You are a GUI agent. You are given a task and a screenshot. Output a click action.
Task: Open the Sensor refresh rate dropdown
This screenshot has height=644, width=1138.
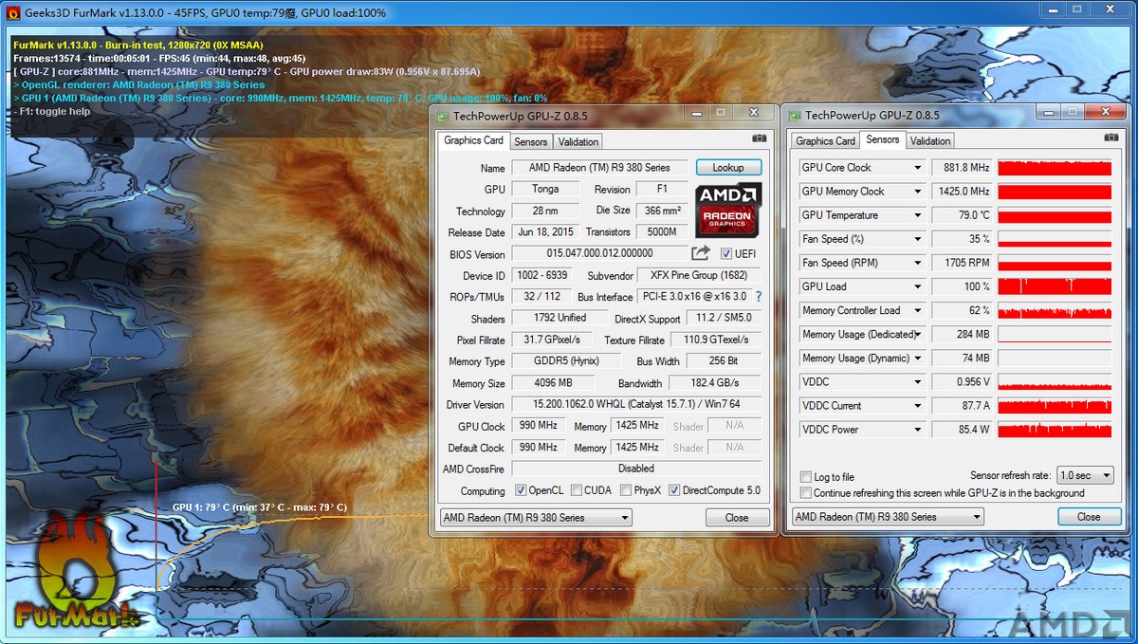(x=1085, y=475)
